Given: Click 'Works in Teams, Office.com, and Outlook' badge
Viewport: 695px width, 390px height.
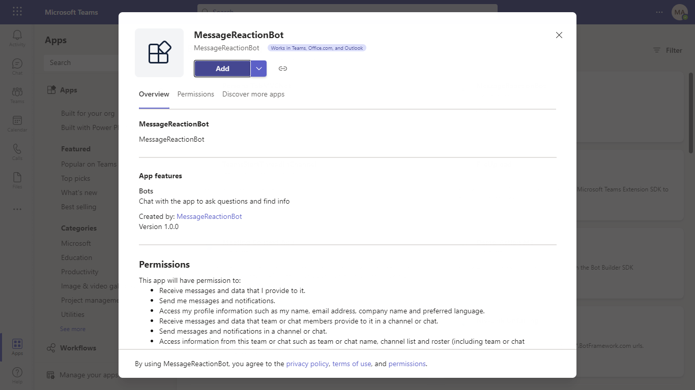Looking at the screenshot, I should (x=317, y=48).
